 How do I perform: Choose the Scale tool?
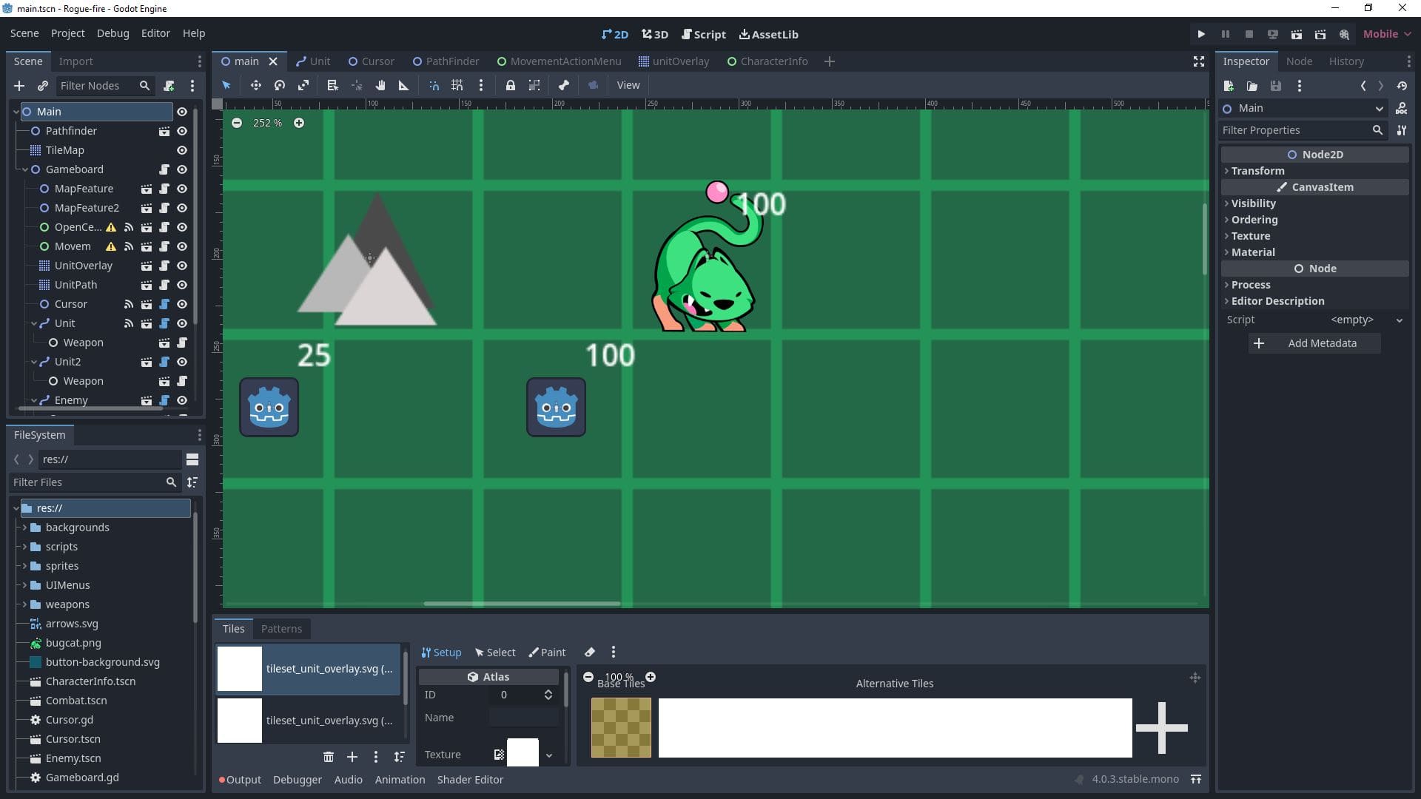[x=303, y=85]
